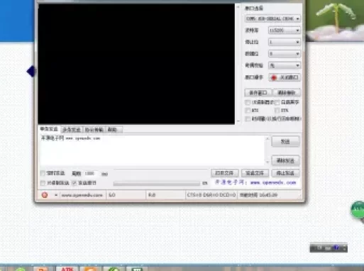Click the red settings icon in status bar
The image size is (364, 271).
[45, 195]
